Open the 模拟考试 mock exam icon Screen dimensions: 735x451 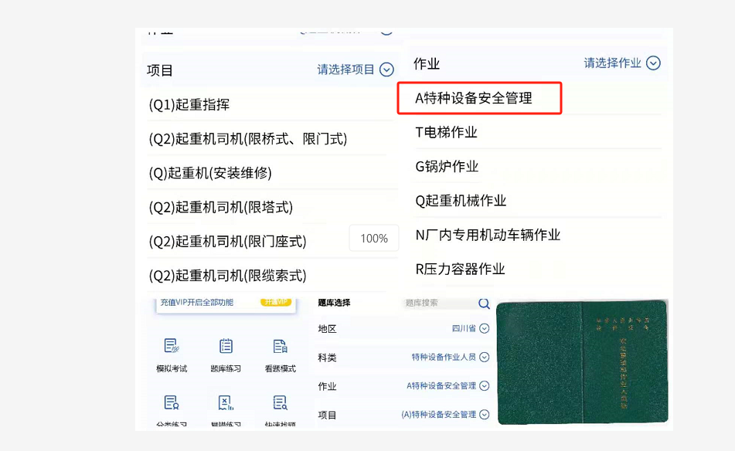[172, 346]
